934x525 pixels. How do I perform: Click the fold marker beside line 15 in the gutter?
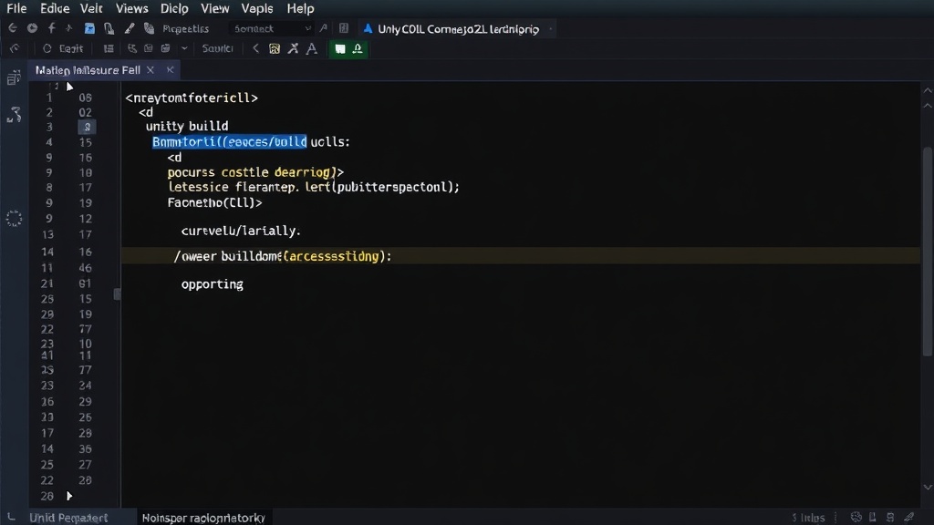point(117,294)
